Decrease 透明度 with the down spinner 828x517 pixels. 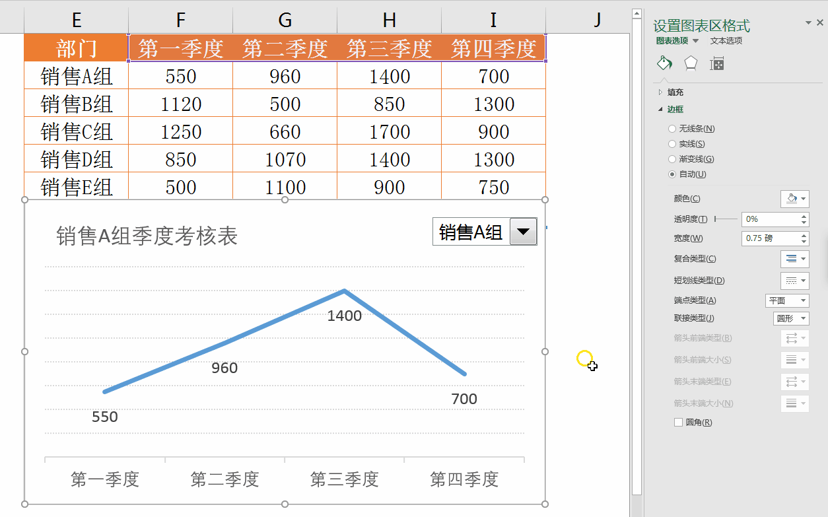point(804,223)
